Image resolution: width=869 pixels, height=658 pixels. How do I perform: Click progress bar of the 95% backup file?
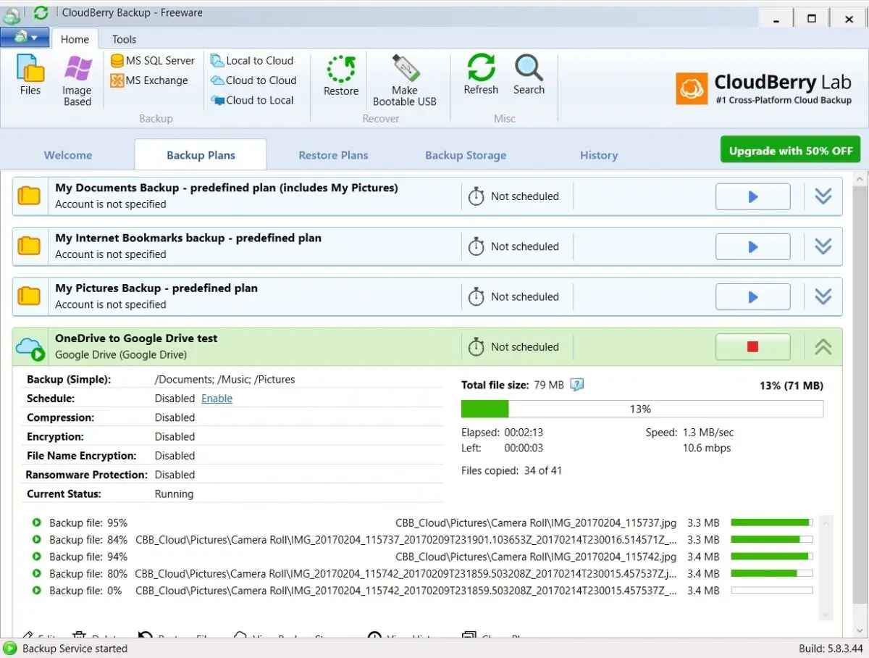pyautogui.click(x=772, y=522)
